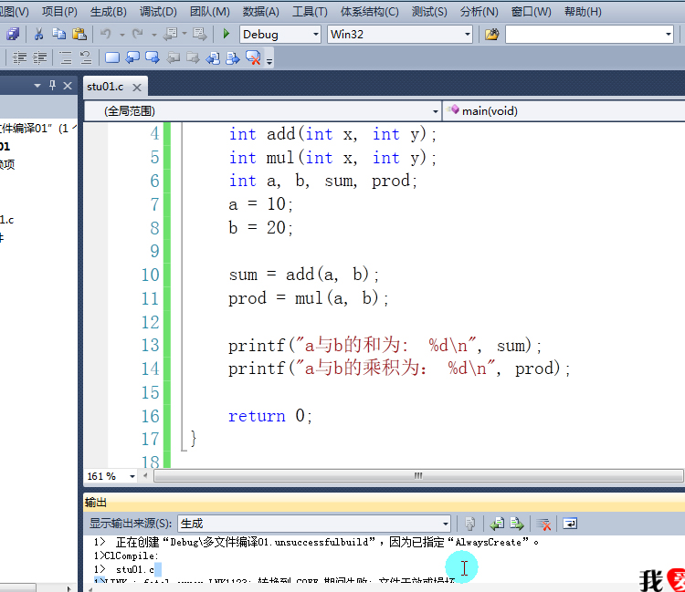Click the Navigate Forward icon
This screenshot has width=685, height=592.
[200, 34]
